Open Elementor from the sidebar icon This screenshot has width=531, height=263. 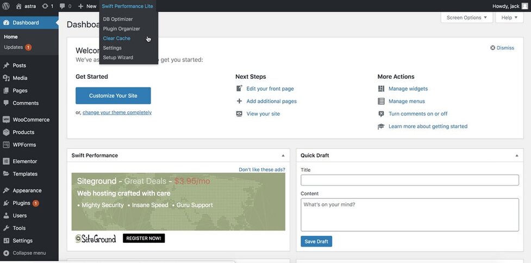[x=7, y=161]
